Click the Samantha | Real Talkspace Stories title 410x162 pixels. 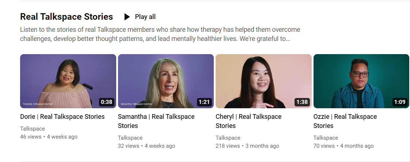[x=156, y=121]
